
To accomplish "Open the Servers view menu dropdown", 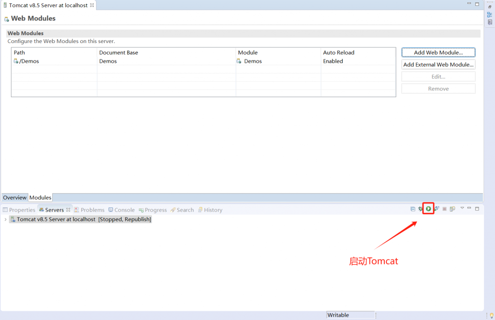I will pyautogui.click(x=462, y=208).
